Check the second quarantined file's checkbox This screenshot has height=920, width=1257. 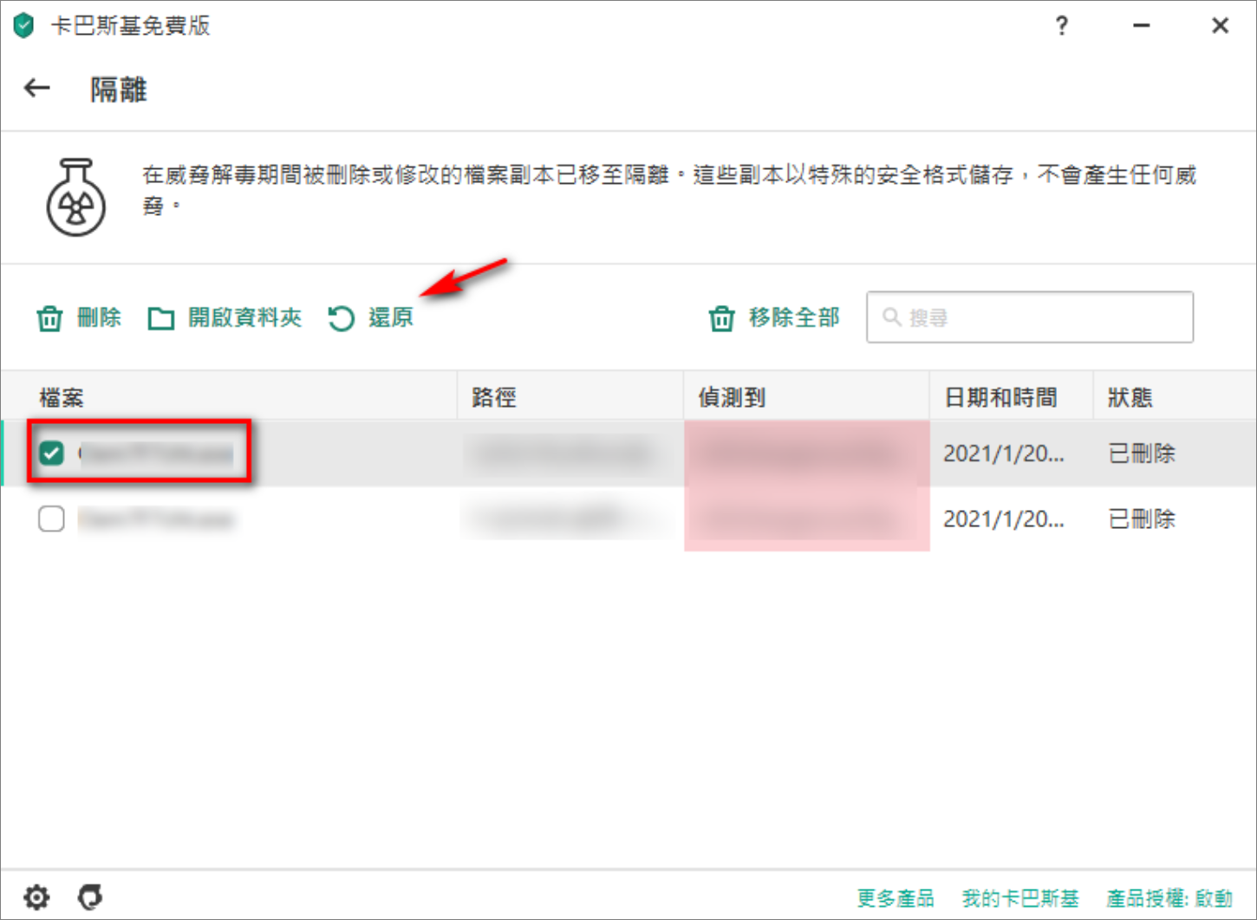pyautogui.click(x=51, y=519)
